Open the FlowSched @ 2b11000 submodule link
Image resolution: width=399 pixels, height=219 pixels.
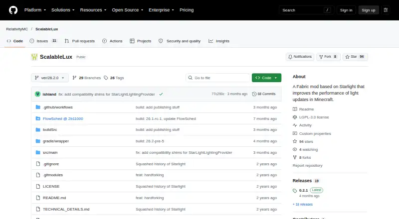(x=63, y=118)
